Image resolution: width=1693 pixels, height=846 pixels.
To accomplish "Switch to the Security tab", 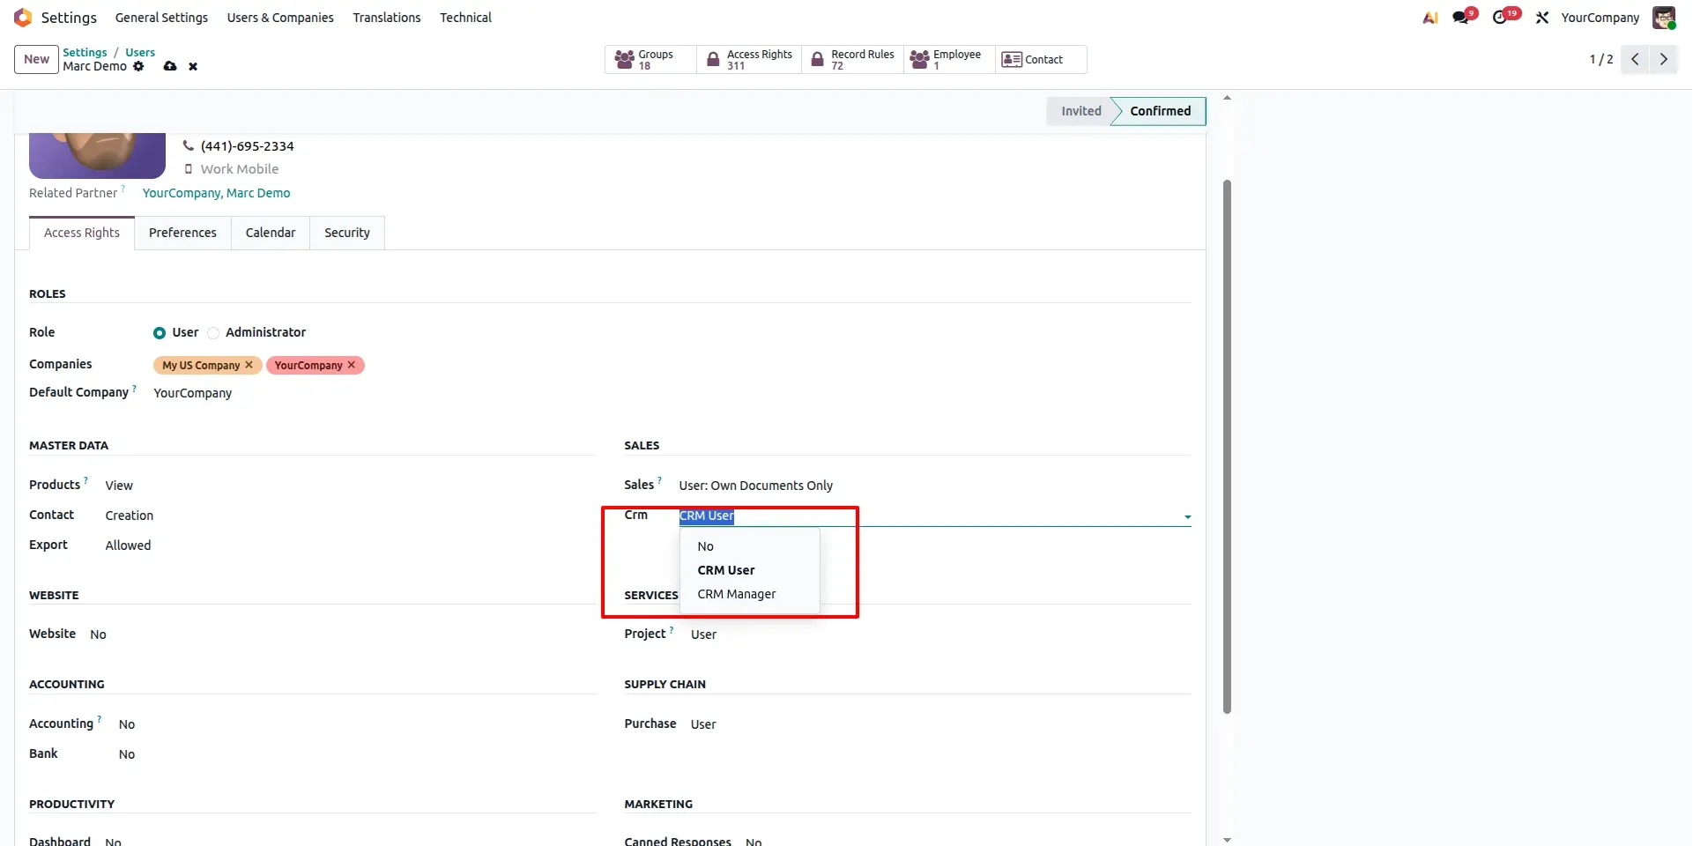I will (x=347, y=233).
